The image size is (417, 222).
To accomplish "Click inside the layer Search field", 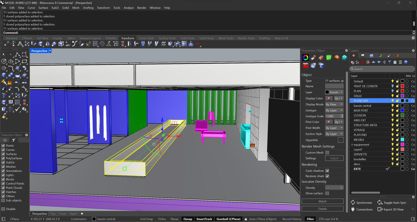I will click(x=382, y=69).
